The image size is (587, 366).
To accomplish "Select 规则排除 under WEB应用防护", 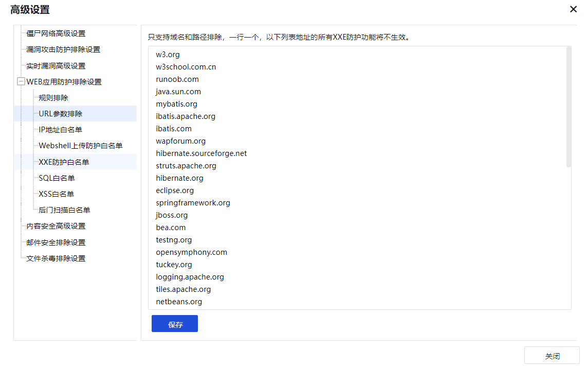I will 53,98.
